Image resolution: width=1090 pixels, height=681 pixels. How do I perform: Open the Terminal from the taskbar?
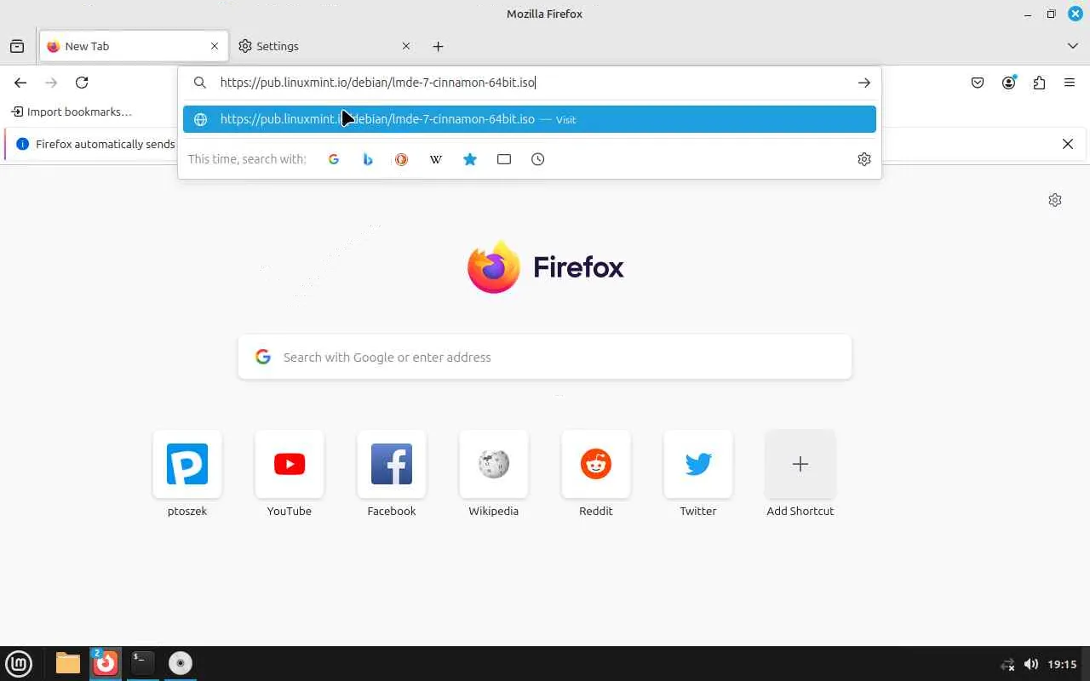(x=143, y=663)
